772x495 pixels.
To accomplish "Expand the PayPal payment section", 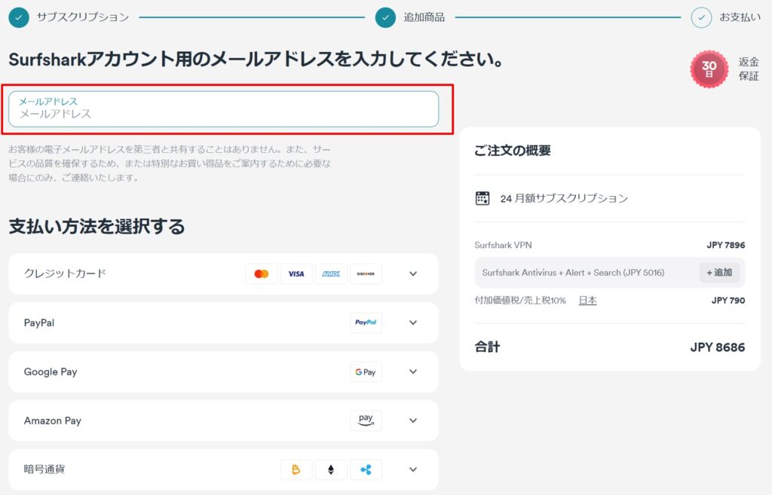I will (412, 322).
